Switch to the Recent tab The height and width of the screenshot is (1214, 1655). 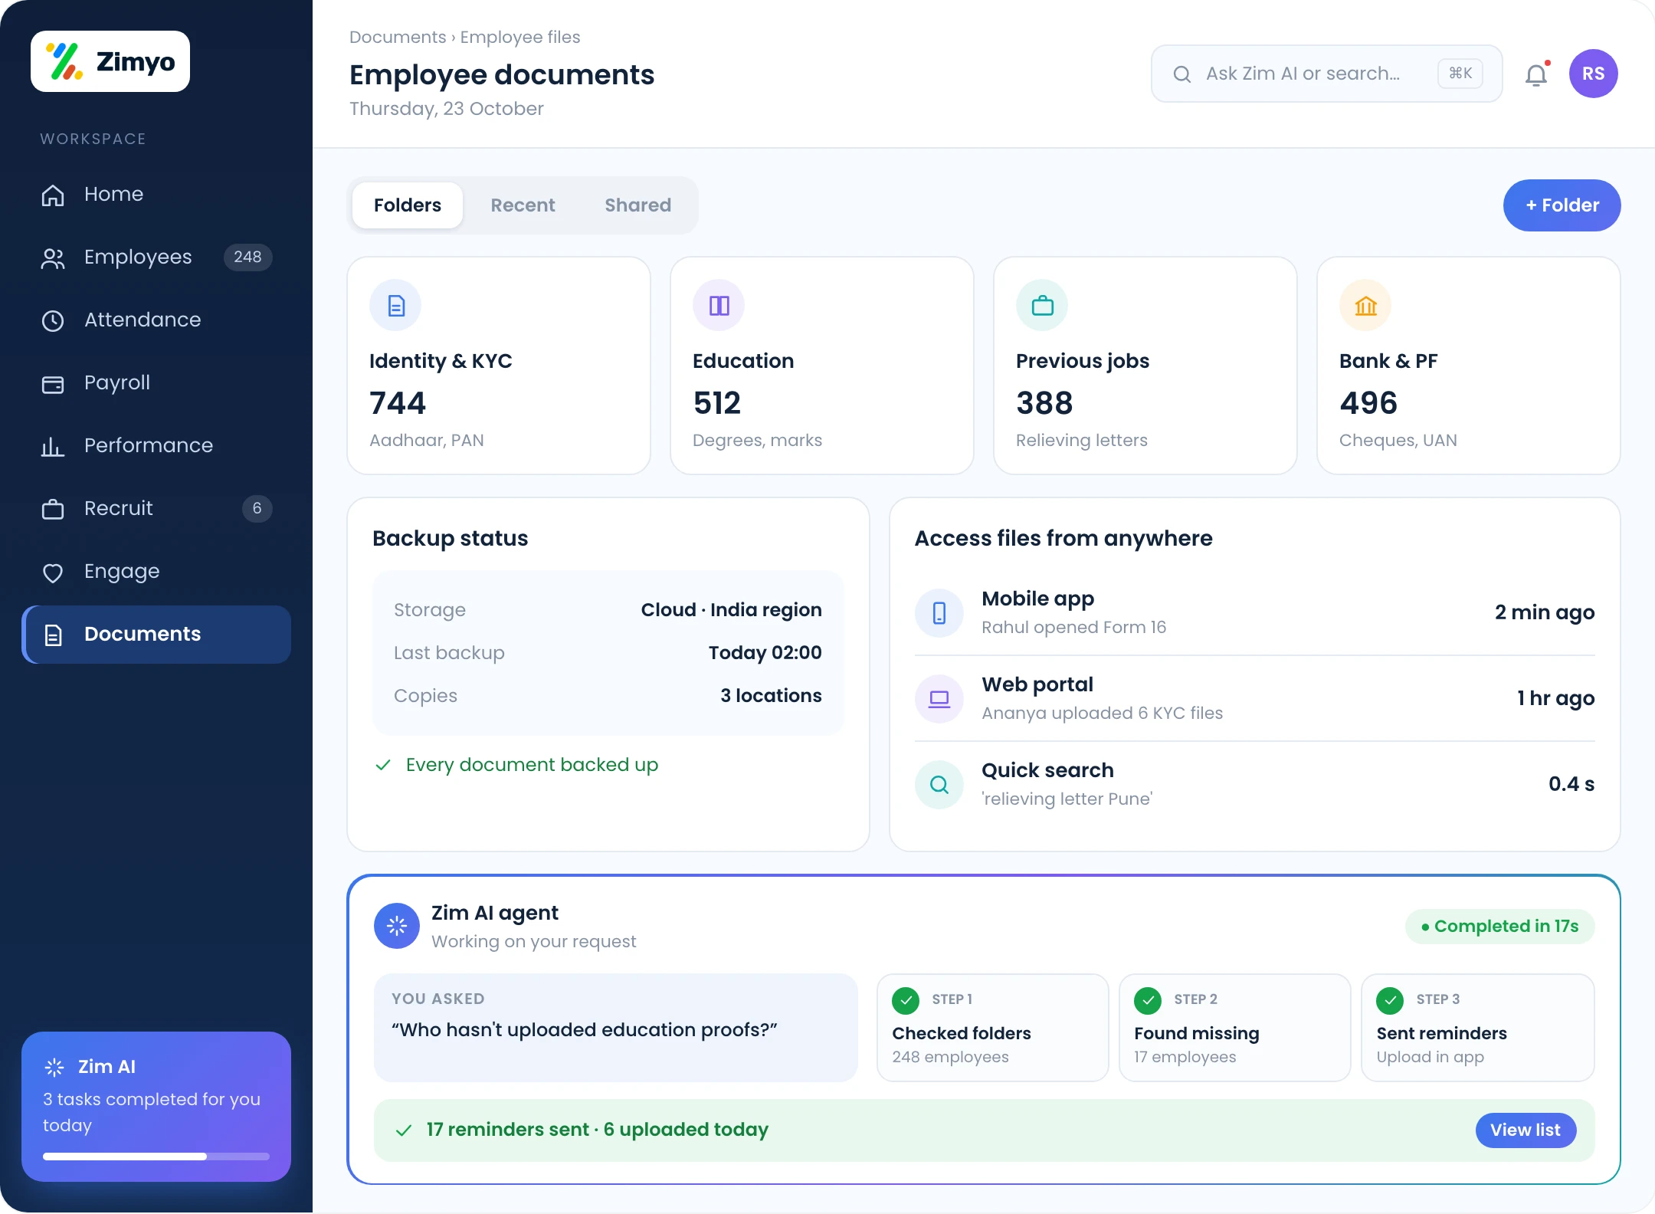[523, 205]
